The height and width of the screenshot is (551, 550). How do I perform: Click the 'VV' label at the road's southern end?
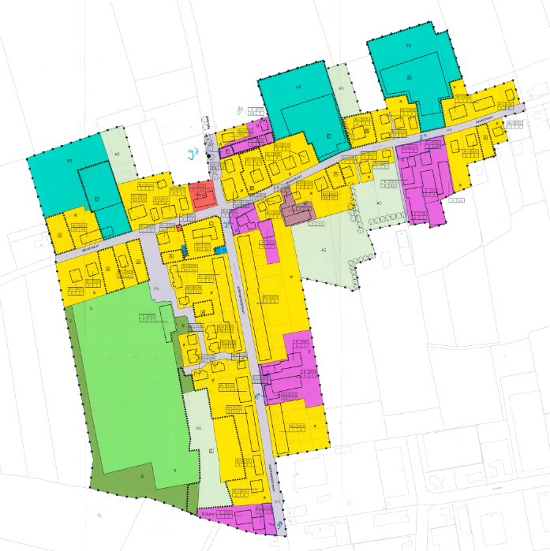[278, 501]
